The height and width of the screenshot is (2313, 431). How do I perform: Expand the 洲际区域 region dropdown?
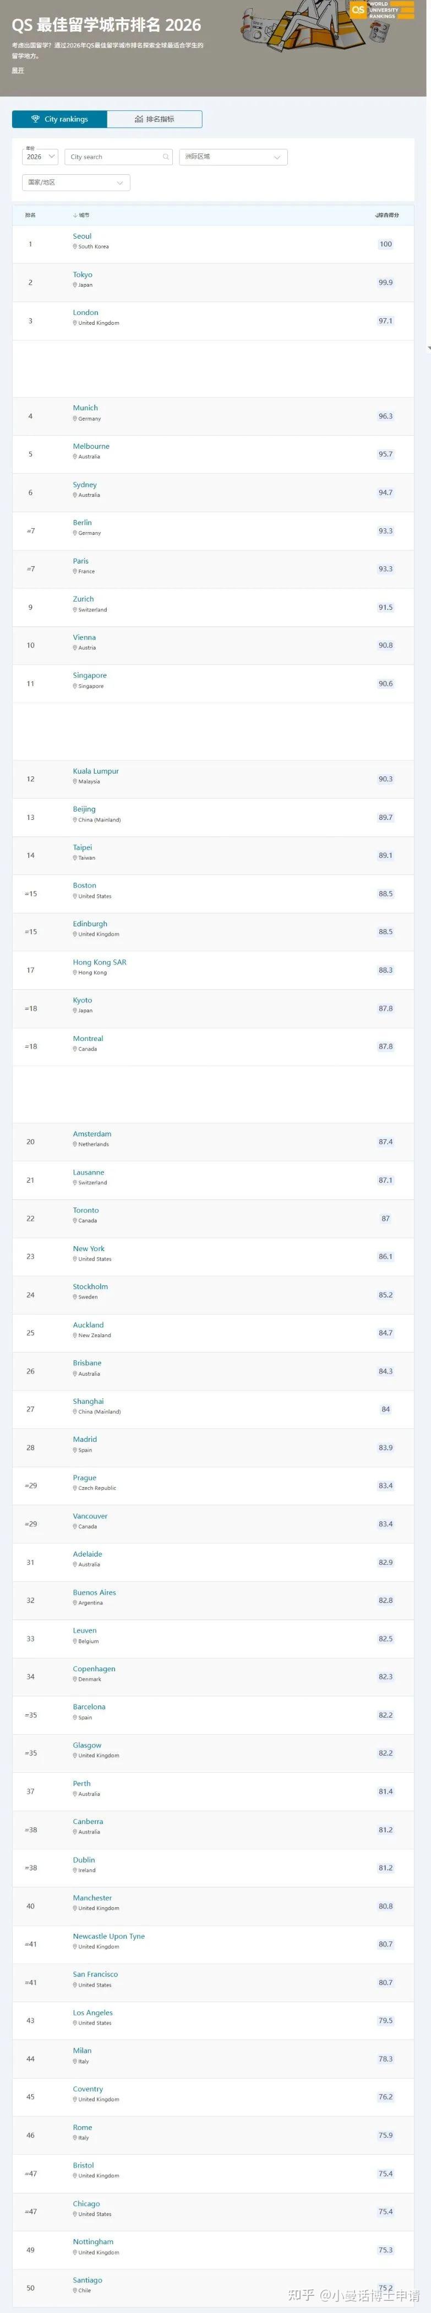pos(233,157)
